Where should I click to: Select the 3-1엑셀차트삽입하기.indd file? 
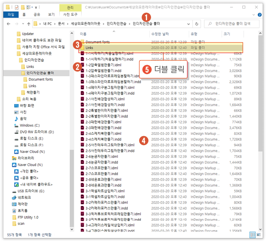[105, 197]
